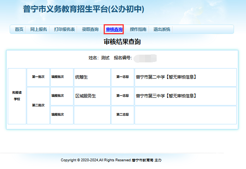Click 第一志愿 label in 普宁市第二中学 row
This screenshot has height=169, width=246.
pos(123,77)
